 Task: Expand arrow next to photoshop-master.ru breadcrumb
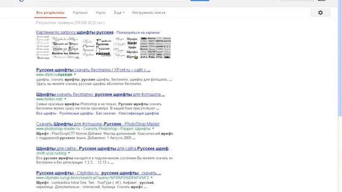pos(153,129)
